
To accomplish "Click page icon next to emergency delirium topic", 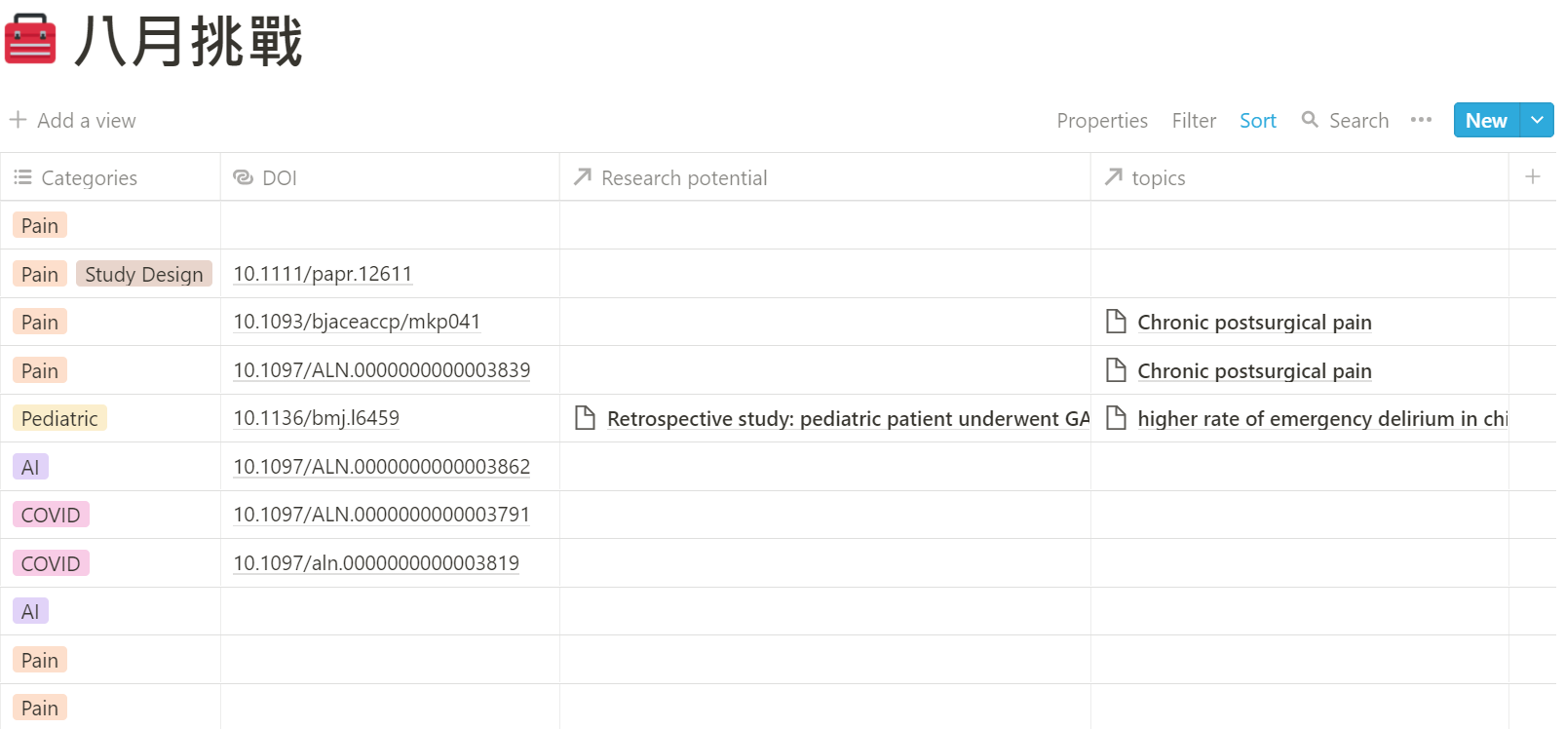I will tap(1116, 418).
